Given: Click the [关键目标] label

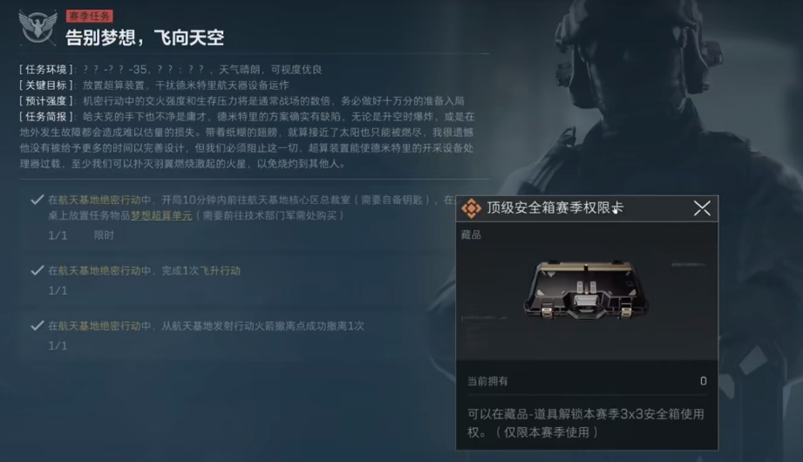Looking at the screenshot, I should point(48,85).
